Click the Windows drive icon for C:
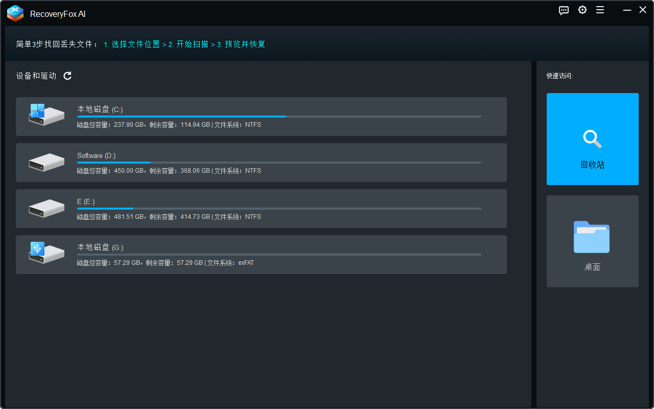This screenshot has width=654, height=409. click(46, 116)
